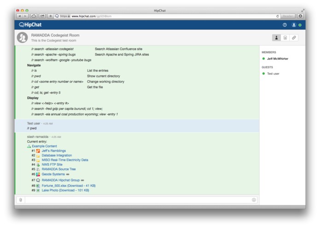
Task: Click the iCloud tabs button
Action: (34, 16)
